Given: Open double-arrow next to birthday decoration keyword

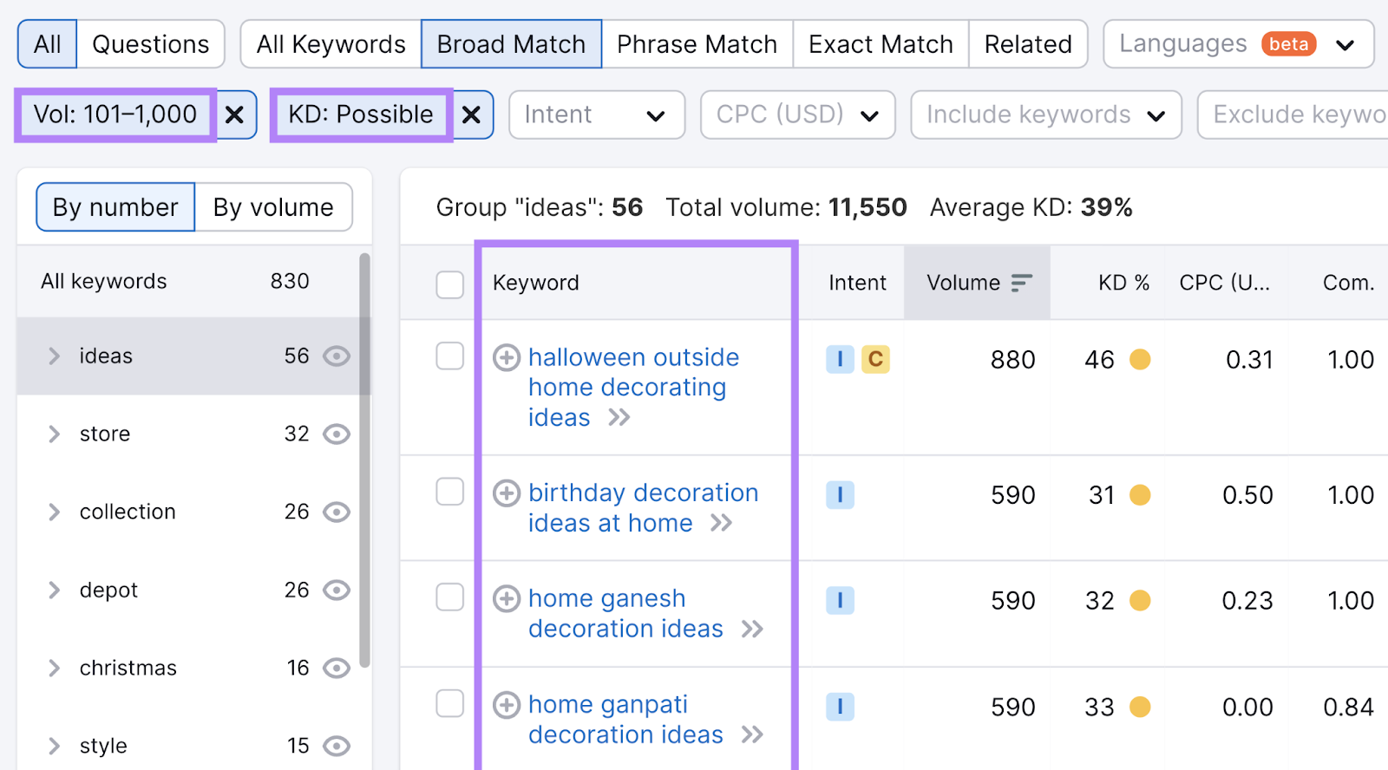Looking at the screenshot, I should (721, 524).
